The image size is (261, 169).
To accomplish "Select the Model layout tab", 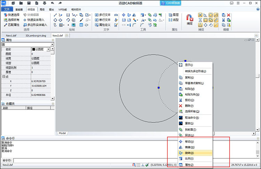I will point(62,133).
